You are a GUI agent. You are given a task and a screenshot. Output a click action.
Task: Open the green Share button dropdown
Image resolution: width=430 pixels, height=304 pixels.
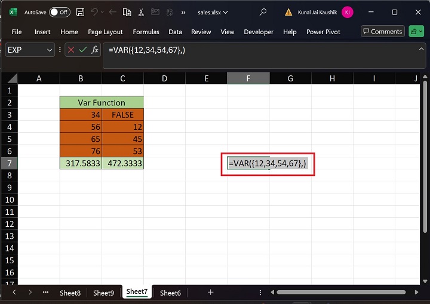[x=416, y=32]
